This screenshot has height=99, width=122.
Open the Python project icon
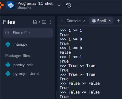[x=11, y=5]
